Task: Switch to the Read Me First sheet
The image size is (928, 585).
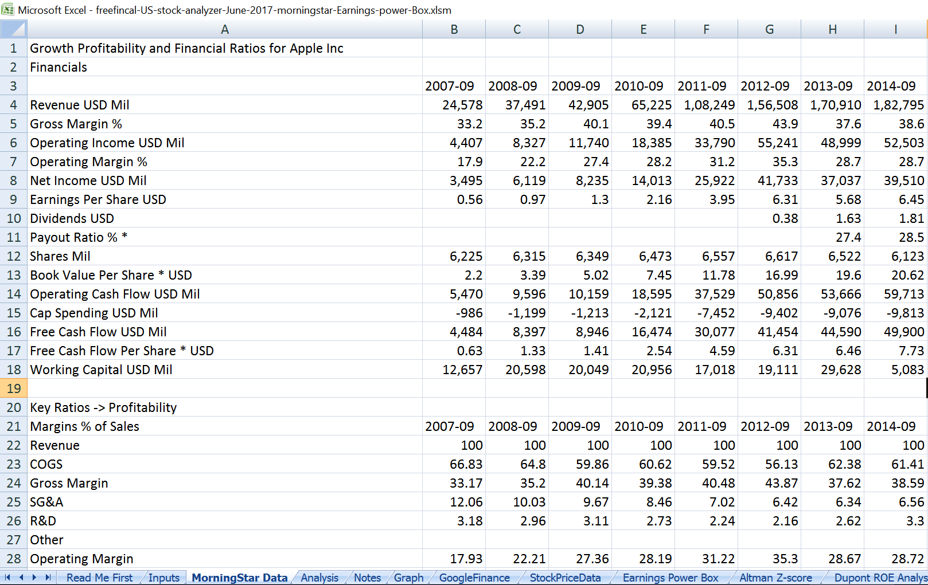Action: coord(99,578)
